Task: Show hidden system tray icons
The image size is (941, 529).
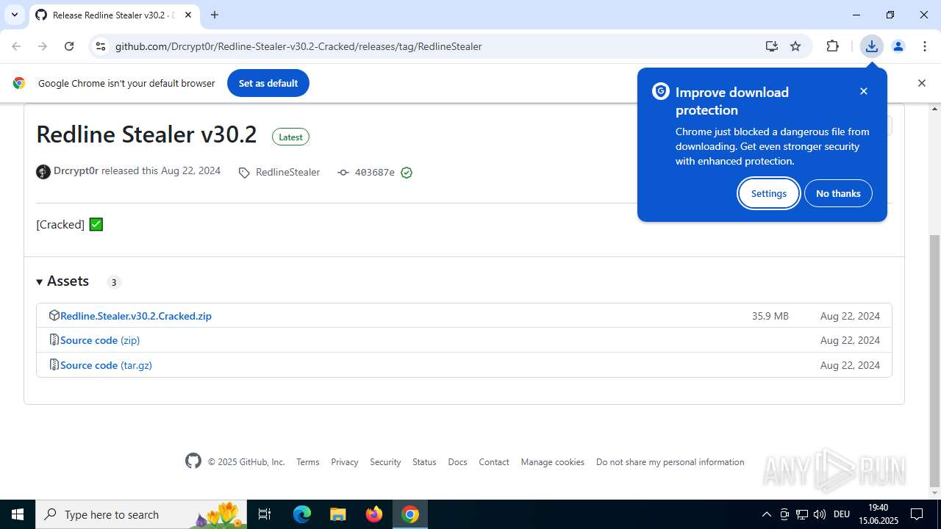Action: 766,514
